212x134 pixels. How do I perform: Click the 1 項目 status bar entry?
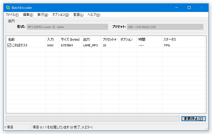pyautogui.click(x=9, y=127)
